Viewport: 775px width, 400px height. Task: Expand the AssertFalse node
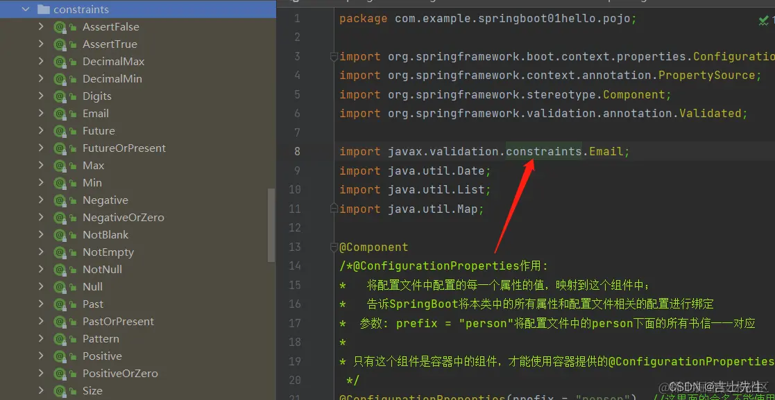point(41,26)
